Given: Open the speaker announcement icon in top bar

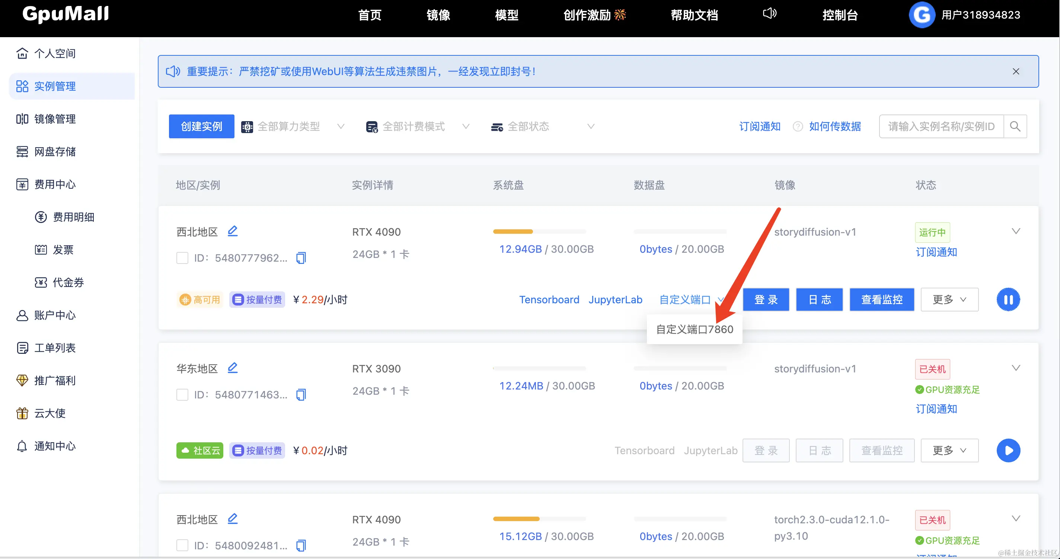Looking at the screenshot, I should click(769, 13).
